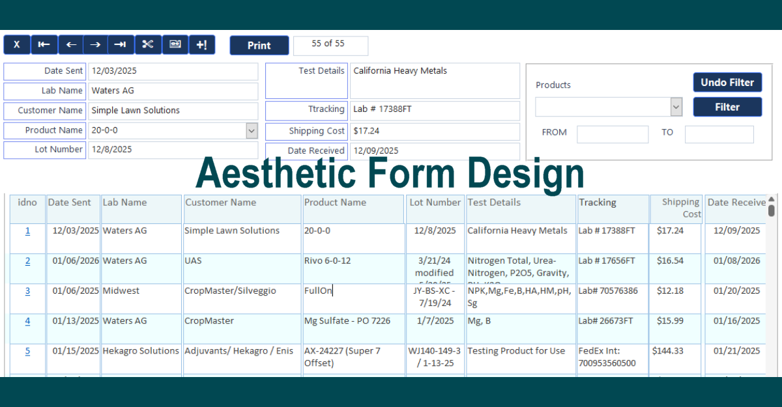This screenshot has width=782, height=407.
Task: Select the JY-BS-XC - 7/19/24 lot cell
Action: click(435, 298)
